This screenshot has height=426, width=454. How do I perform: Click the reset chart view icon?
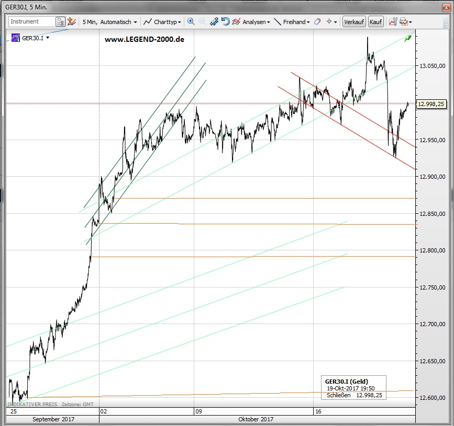tap(225, 22)
